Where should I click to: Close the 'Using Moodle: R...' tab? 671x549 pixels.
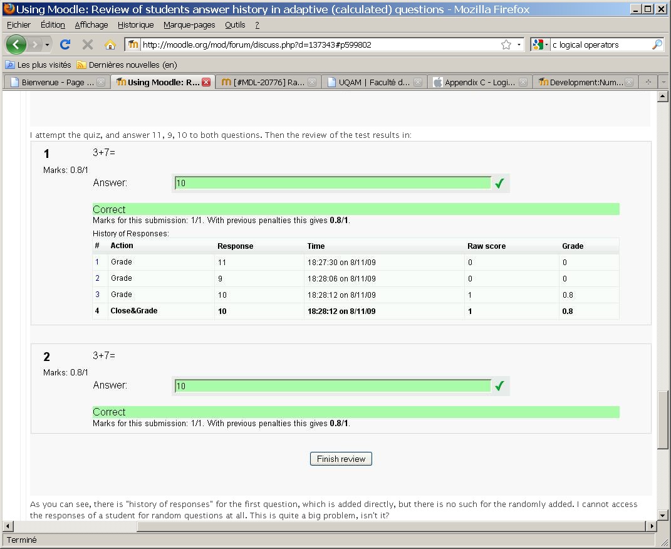(x=206, y=82)
